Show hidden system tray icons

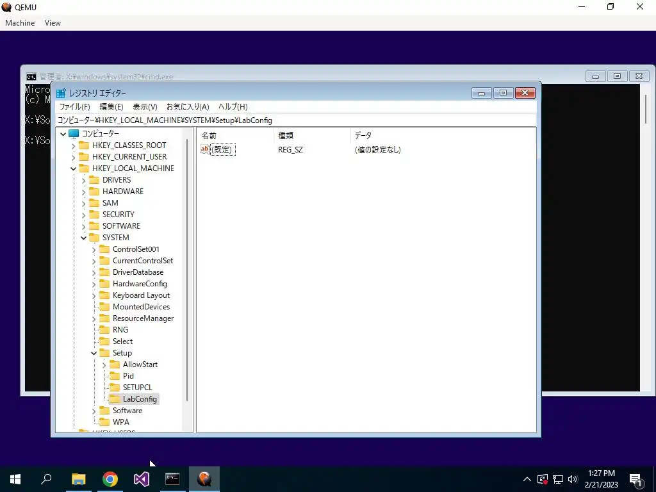[527, 479]
